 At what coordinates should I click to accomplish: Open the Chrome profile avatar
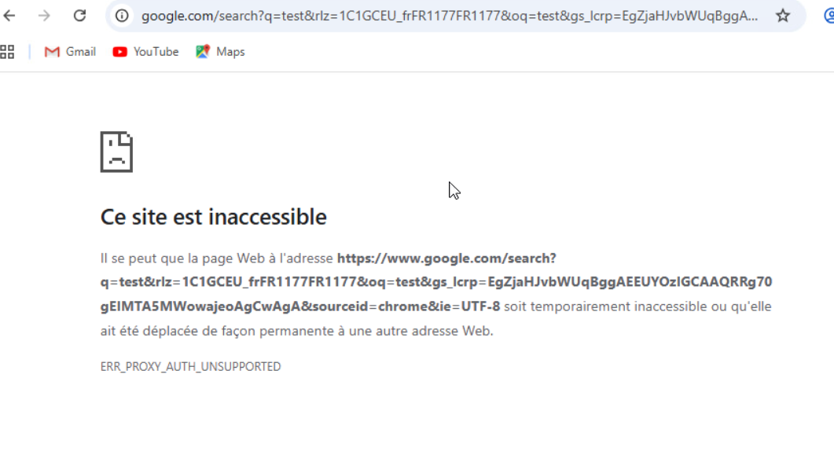pyautogui.click(x=828, y=16)
